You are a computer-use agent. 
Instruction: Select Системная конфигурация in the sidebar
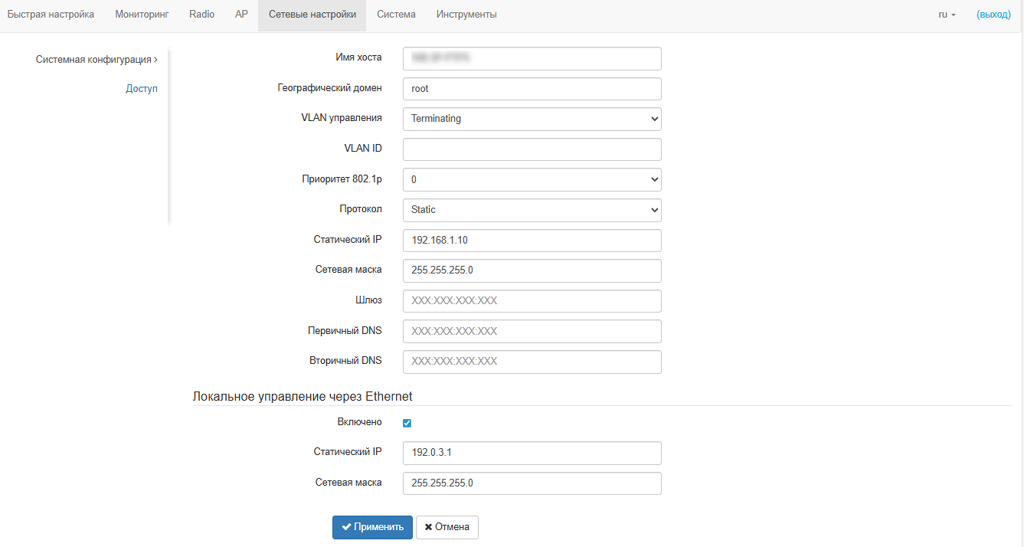click(x=96, y=59)
